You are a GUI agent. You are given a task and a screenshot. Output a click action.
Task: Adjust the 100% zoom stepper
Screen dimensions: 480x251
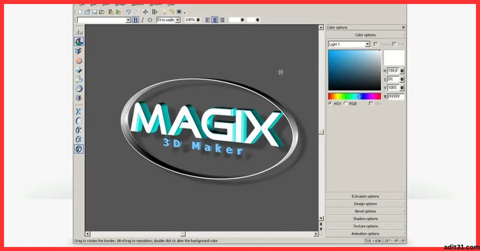(x=198, y=20)
